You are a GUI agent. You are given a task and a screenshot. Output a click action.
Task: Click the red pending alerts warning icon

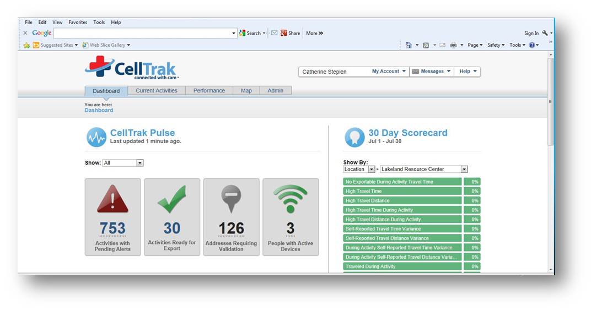click(x=112, y=199)
